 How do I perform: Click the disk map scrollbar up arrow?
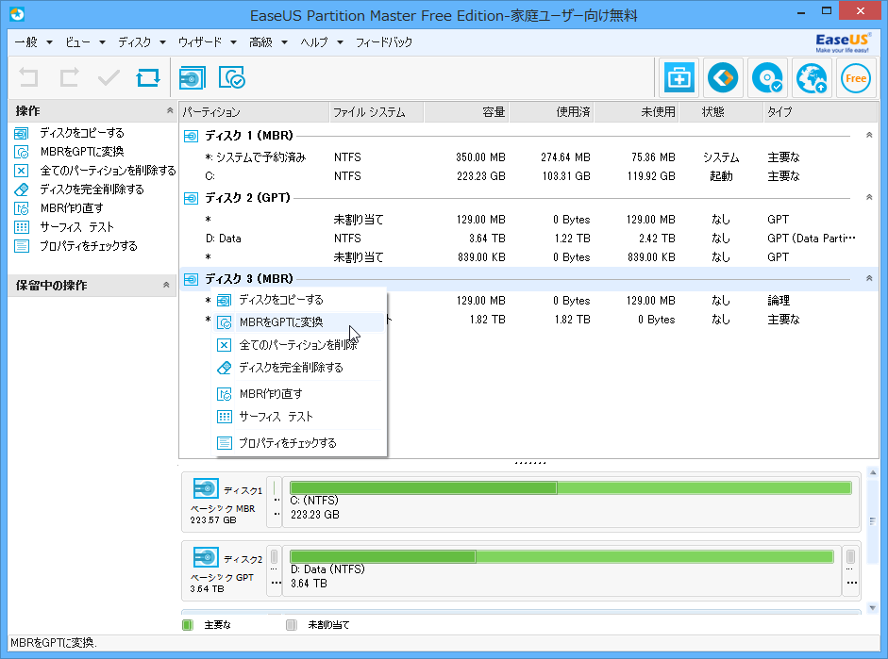[873, 473]
